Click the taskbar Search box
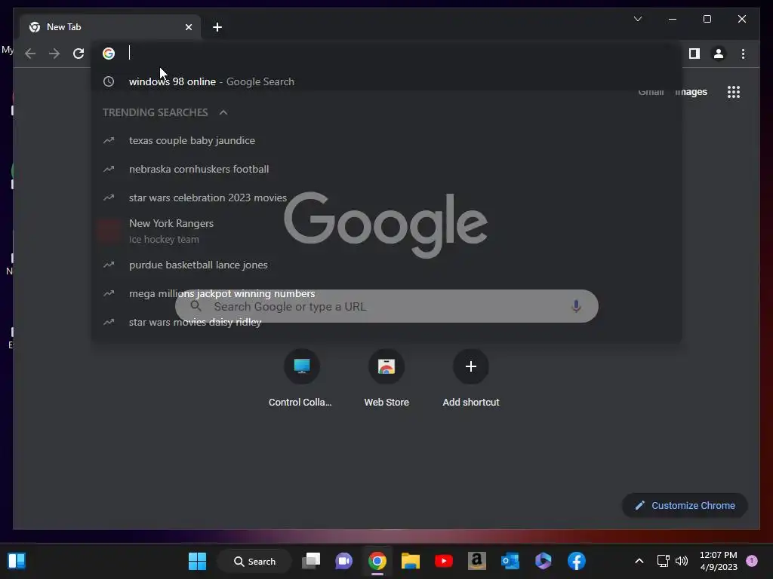 tap(254, 561)
